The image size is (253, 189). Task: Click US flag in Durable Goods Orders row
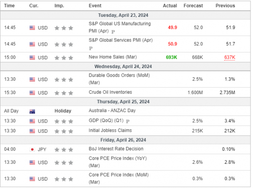[32, 79]
